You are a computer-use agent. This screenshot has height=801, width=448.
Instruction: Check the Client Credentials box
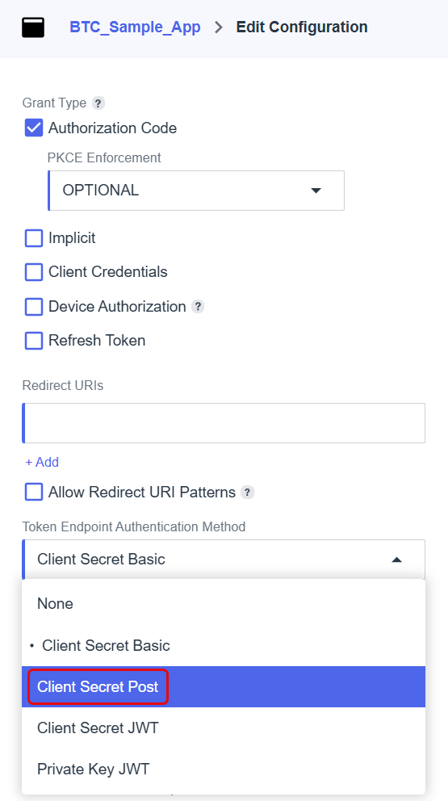[34, 272]
